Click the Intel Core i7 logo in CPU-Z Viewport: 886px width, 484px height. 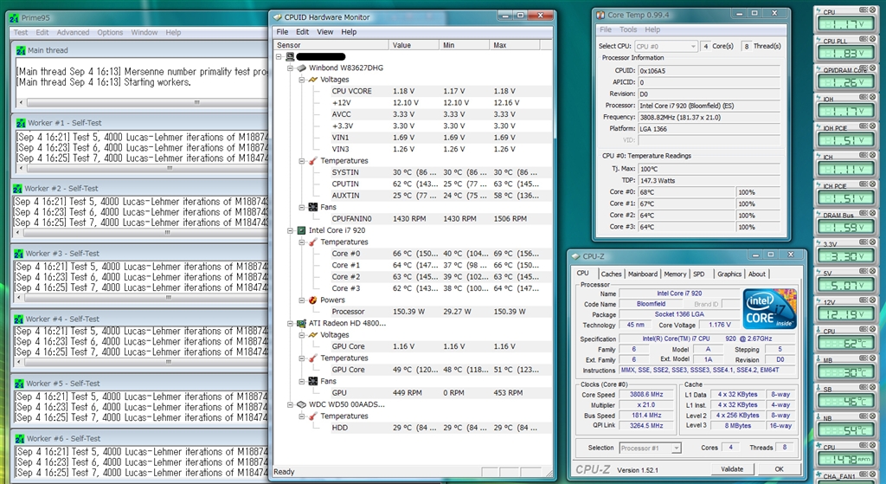pos(768,308)
